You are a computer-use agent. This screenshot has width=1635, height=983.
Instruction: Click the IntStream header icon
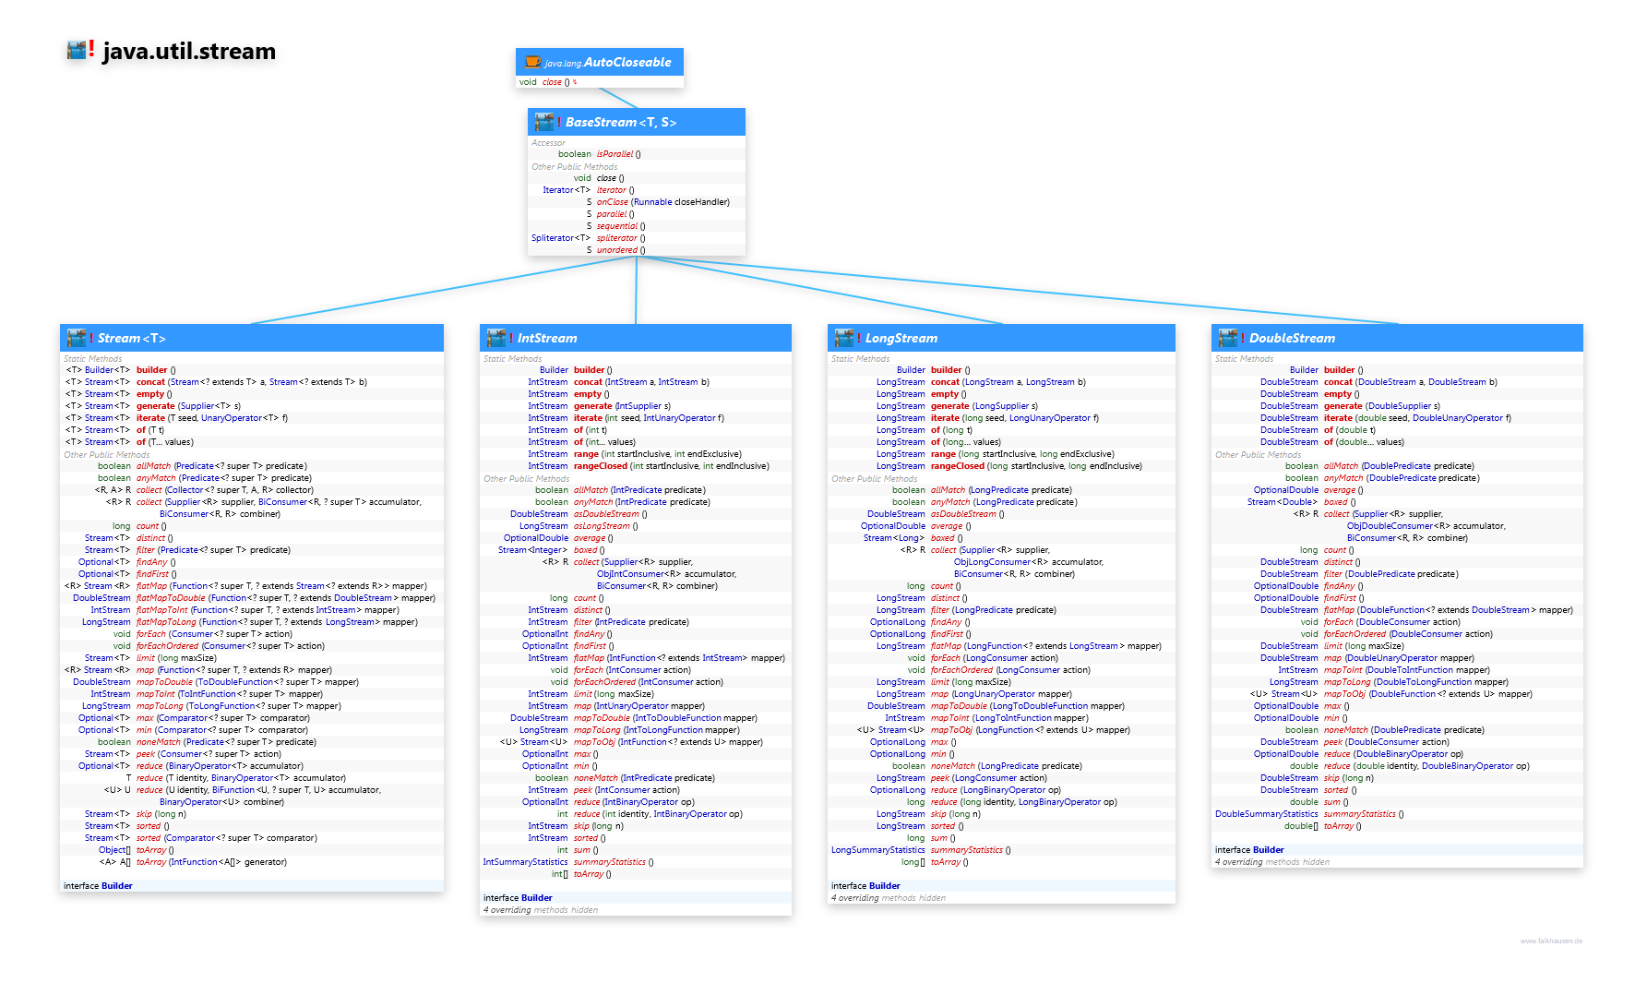tap(495, 338)
